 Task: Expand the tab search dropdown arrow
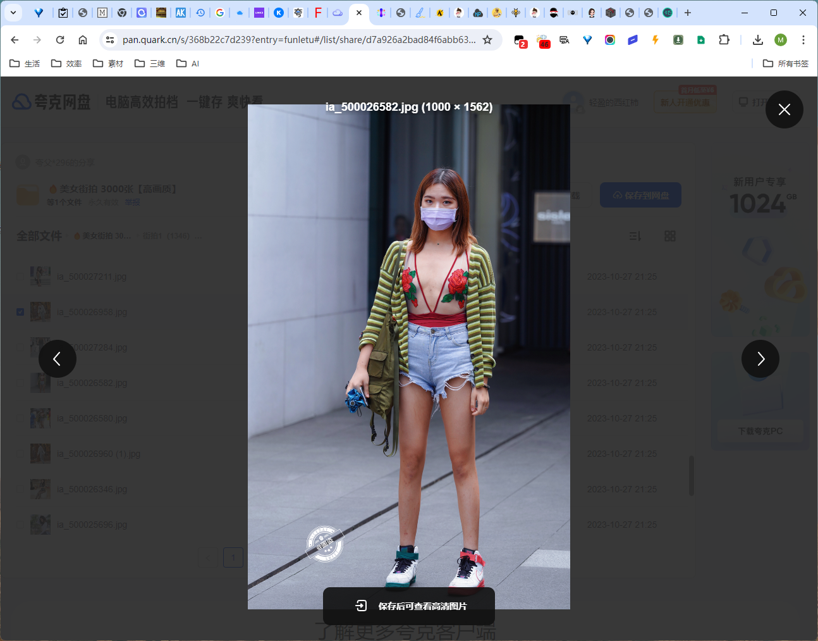[13, 13]
